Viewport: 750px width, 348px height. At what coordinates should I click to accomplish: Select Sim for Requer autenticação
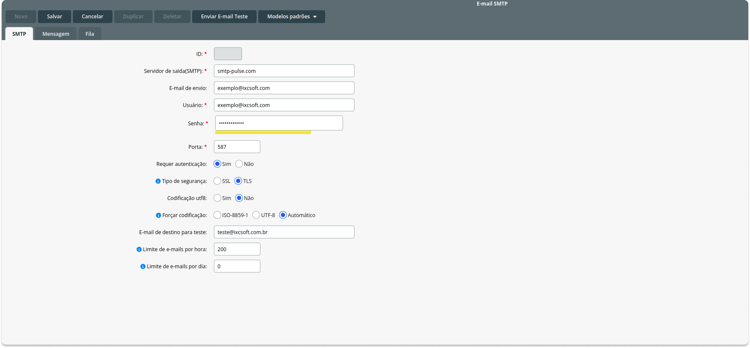point(217,164)
